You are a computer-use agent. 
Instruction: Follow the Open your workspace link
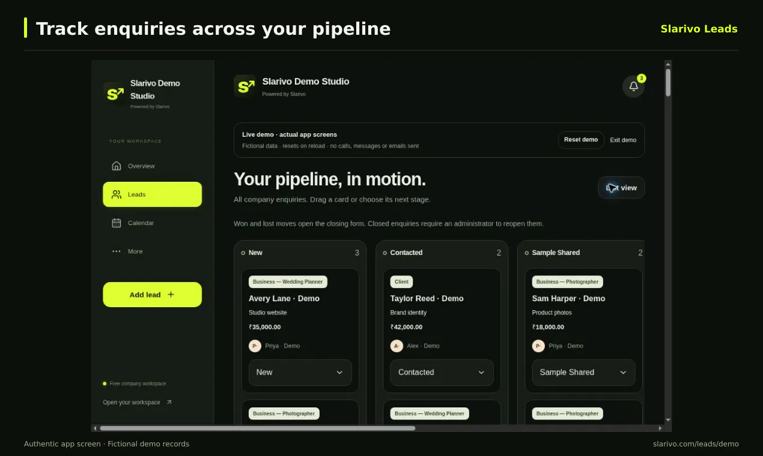tap(138, 403)
